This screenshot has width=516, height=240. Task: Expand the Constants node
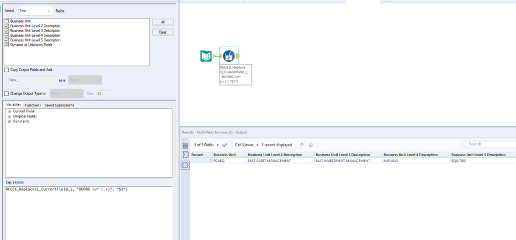(x=9, y=121)
